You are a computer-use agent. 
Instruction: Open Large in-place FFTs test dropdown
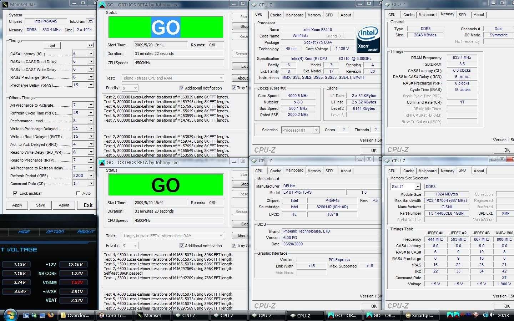(173, 236)
